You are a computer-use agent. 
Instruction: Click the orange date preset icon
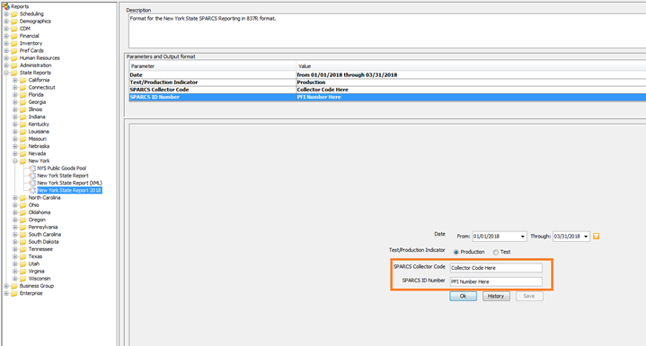(597, 237)
